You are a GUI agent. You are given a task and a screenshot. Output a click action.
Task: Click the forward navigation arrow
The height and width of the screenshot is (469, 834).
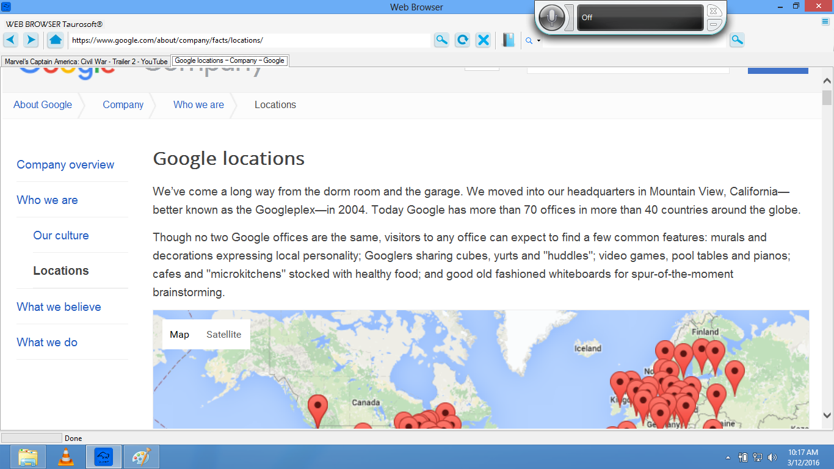[31, 40]
